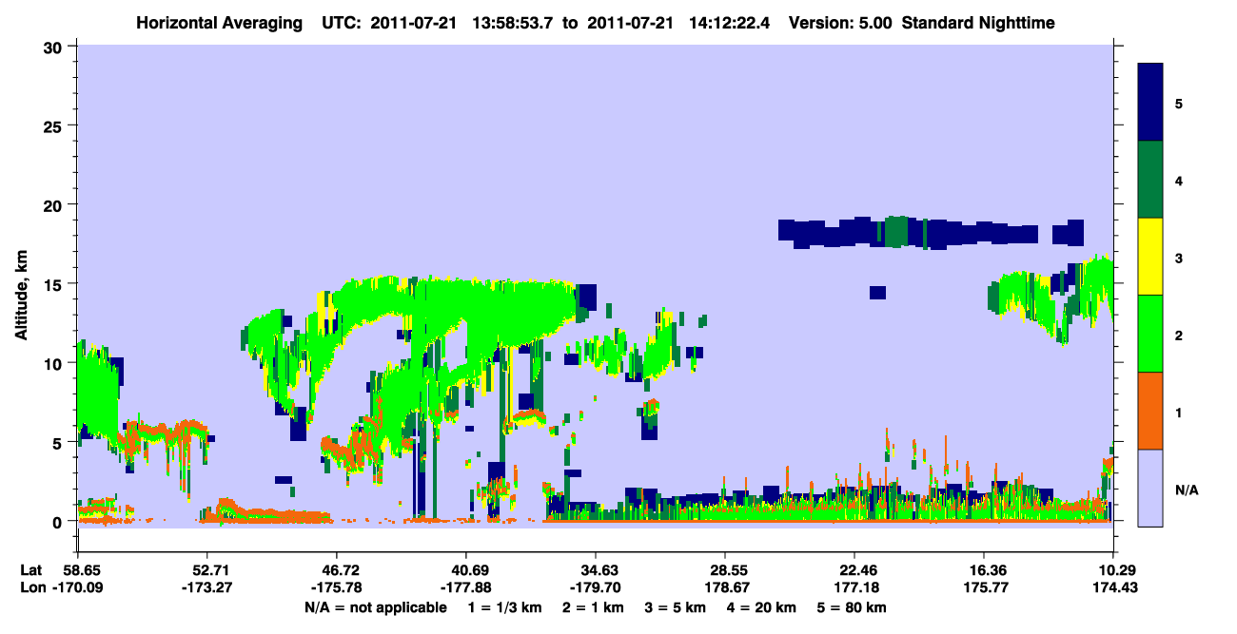Click the bright green colorbar segment labeled 2
The height and width of the screenshot is (634, 1237).
tap(1150, 333)
